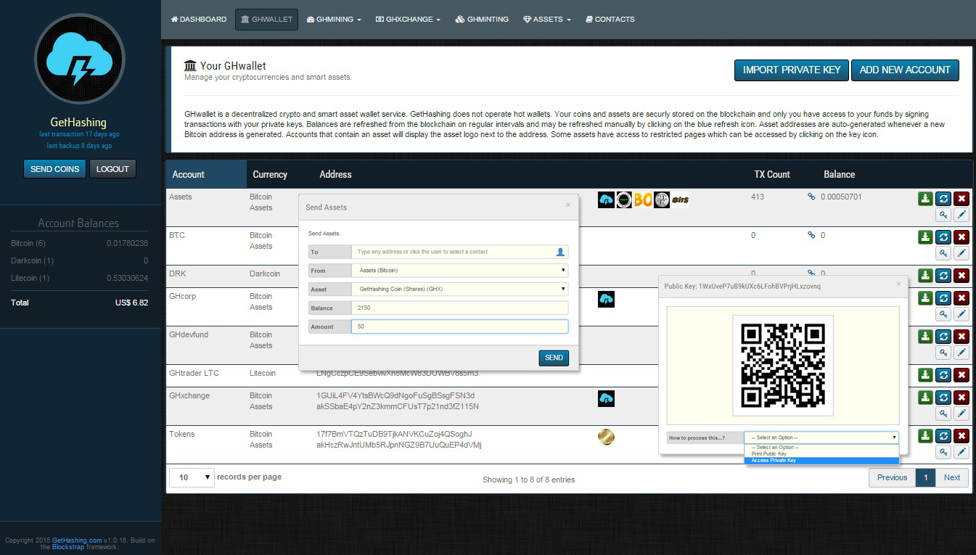
Task: Go to the DASHBOARD tab
Action: tap(199, 20)
